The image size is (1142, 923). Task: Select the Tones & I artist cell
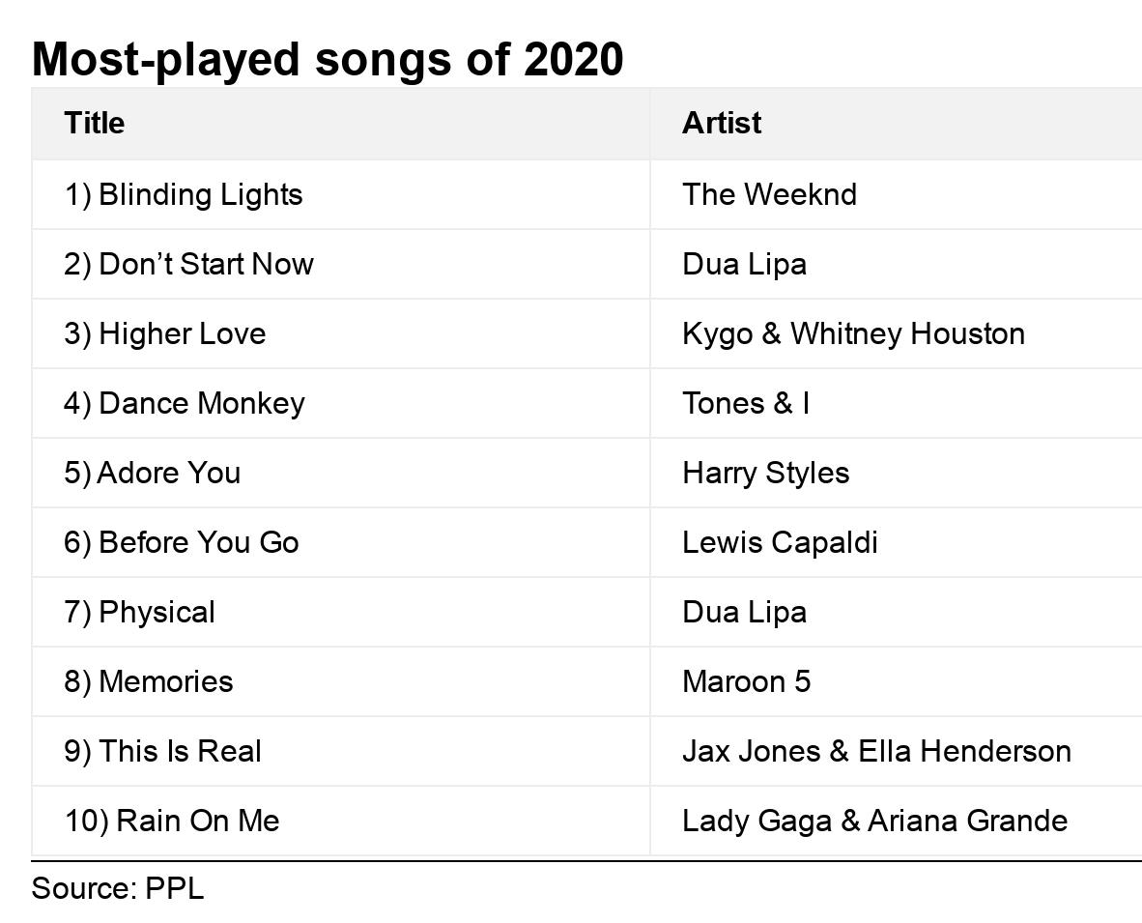coord(746,403)
